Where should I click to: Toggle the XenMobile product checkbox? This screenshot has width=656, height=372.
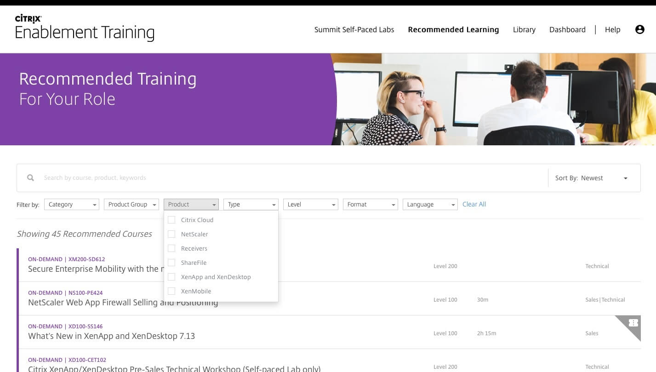coord(171,291)
